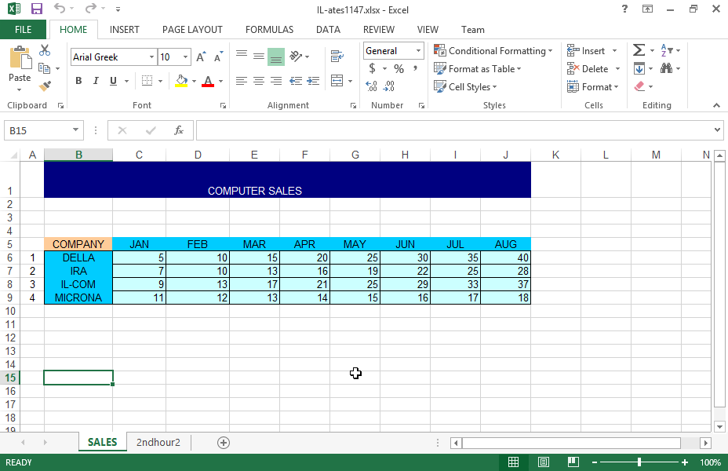The width and height of the screenshot is (728, 471).
Task: Open the AutoSum function
Action: [639, 49]
